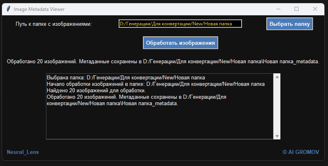Click the Обработать изображения button
This screenshot has width=328, height=166.
tap(180, 43)
